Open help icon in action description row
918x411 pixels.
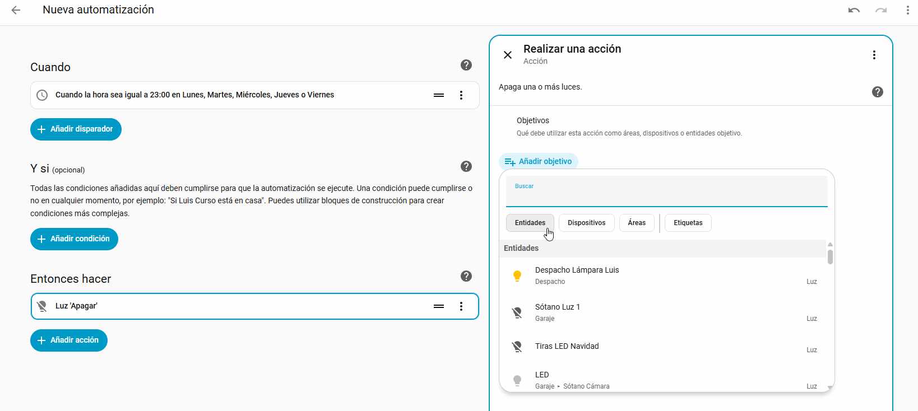tap(877, 92)
